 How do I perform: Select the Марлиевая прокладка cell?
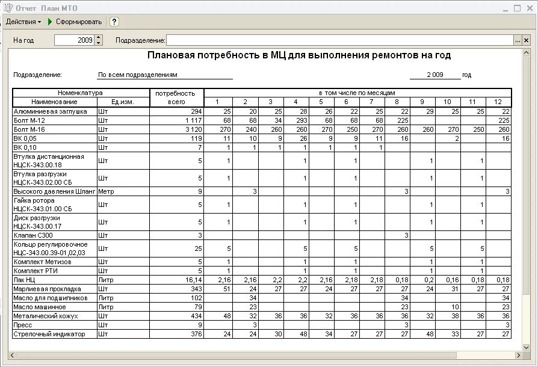coord(55,289)
